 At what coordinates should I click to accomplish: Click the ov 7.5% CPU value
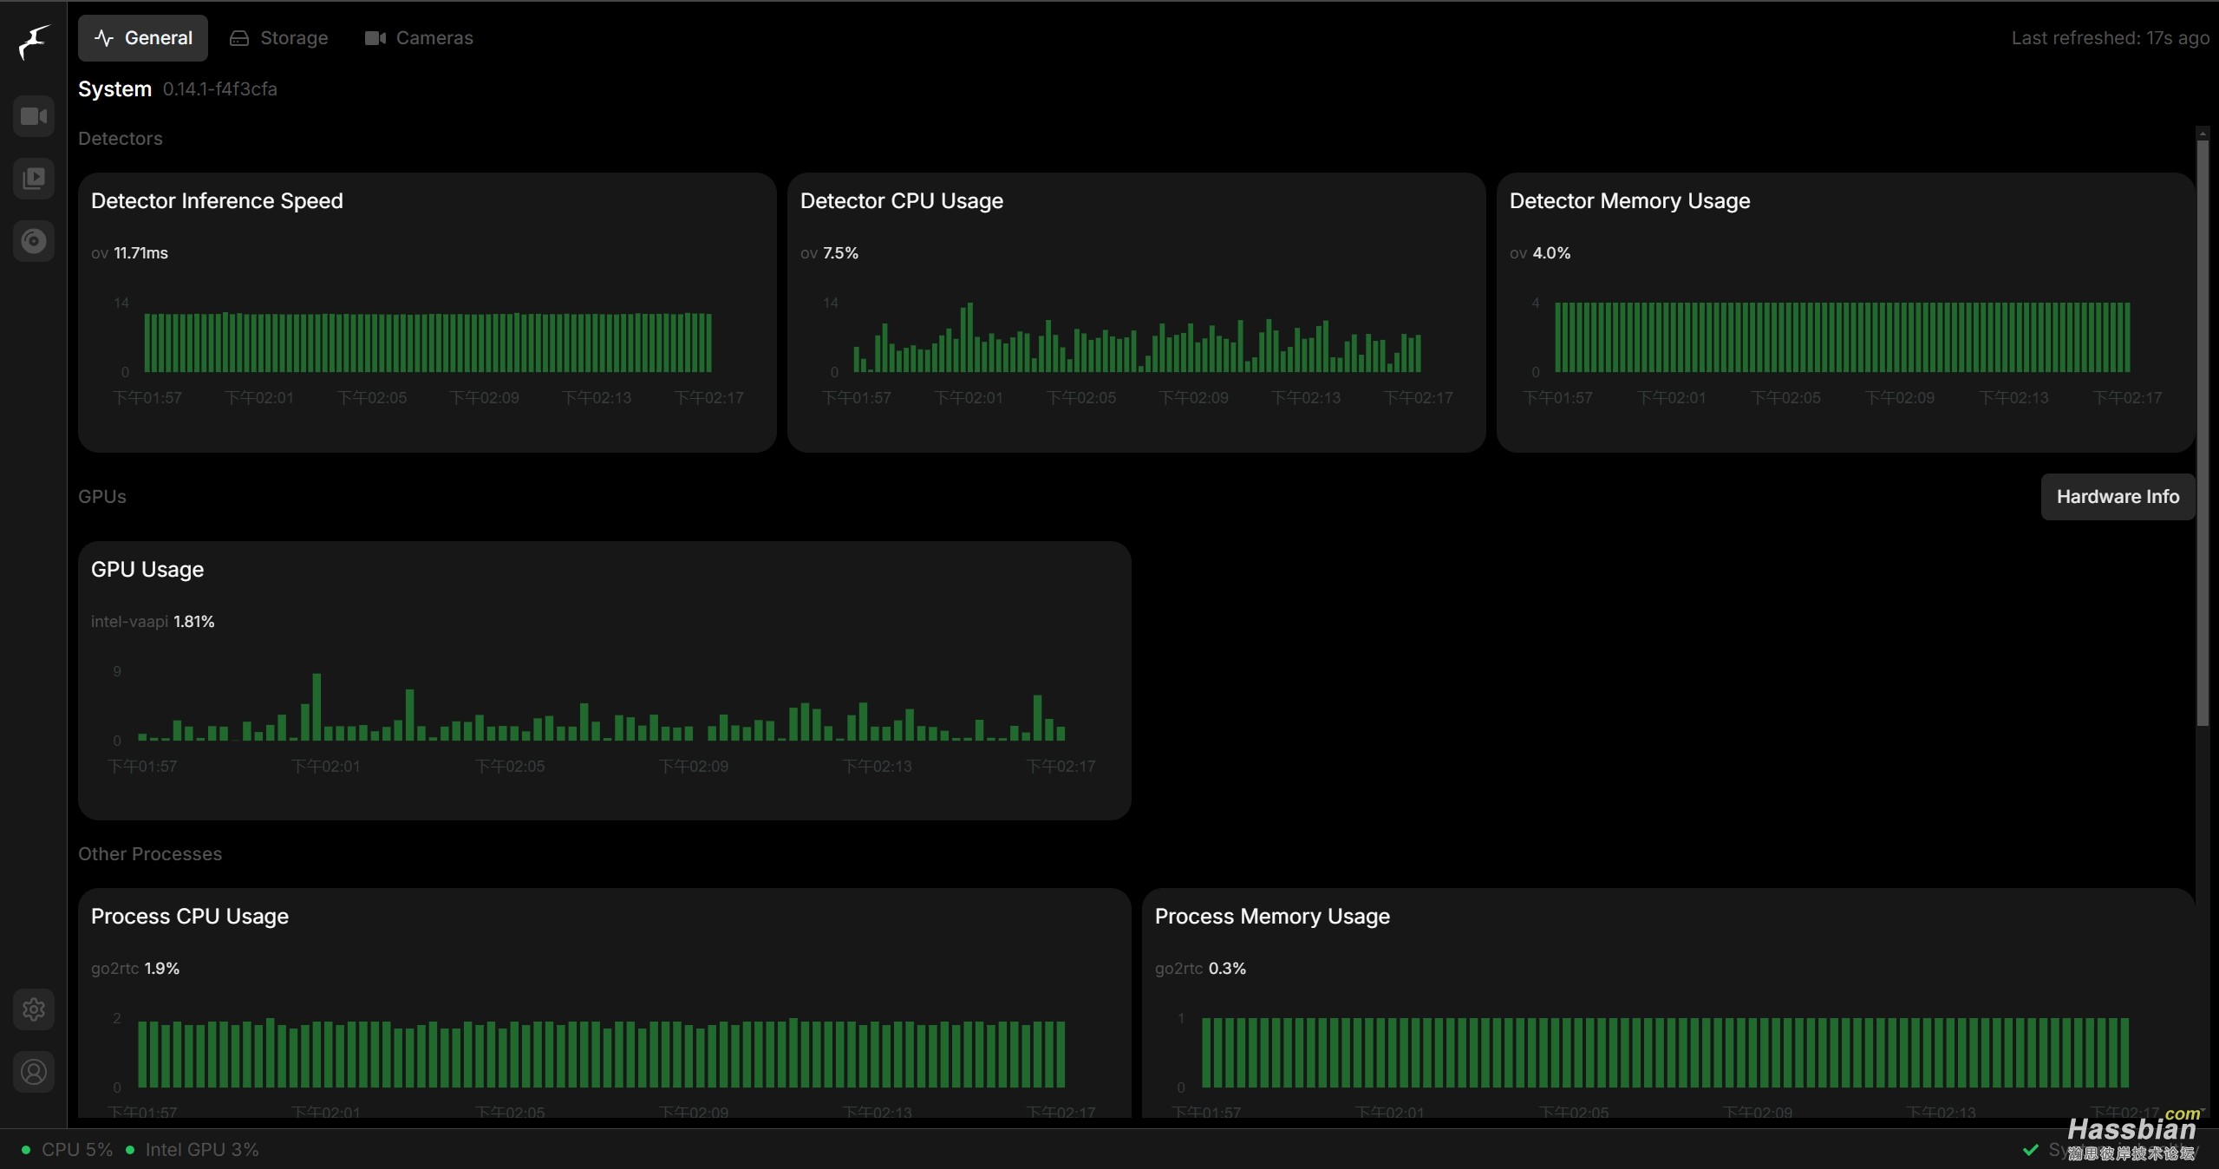pos(829,253)
